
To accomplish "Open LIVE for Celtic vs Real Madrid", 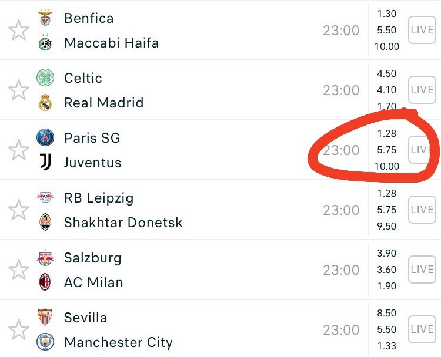I will coord(422,90).
